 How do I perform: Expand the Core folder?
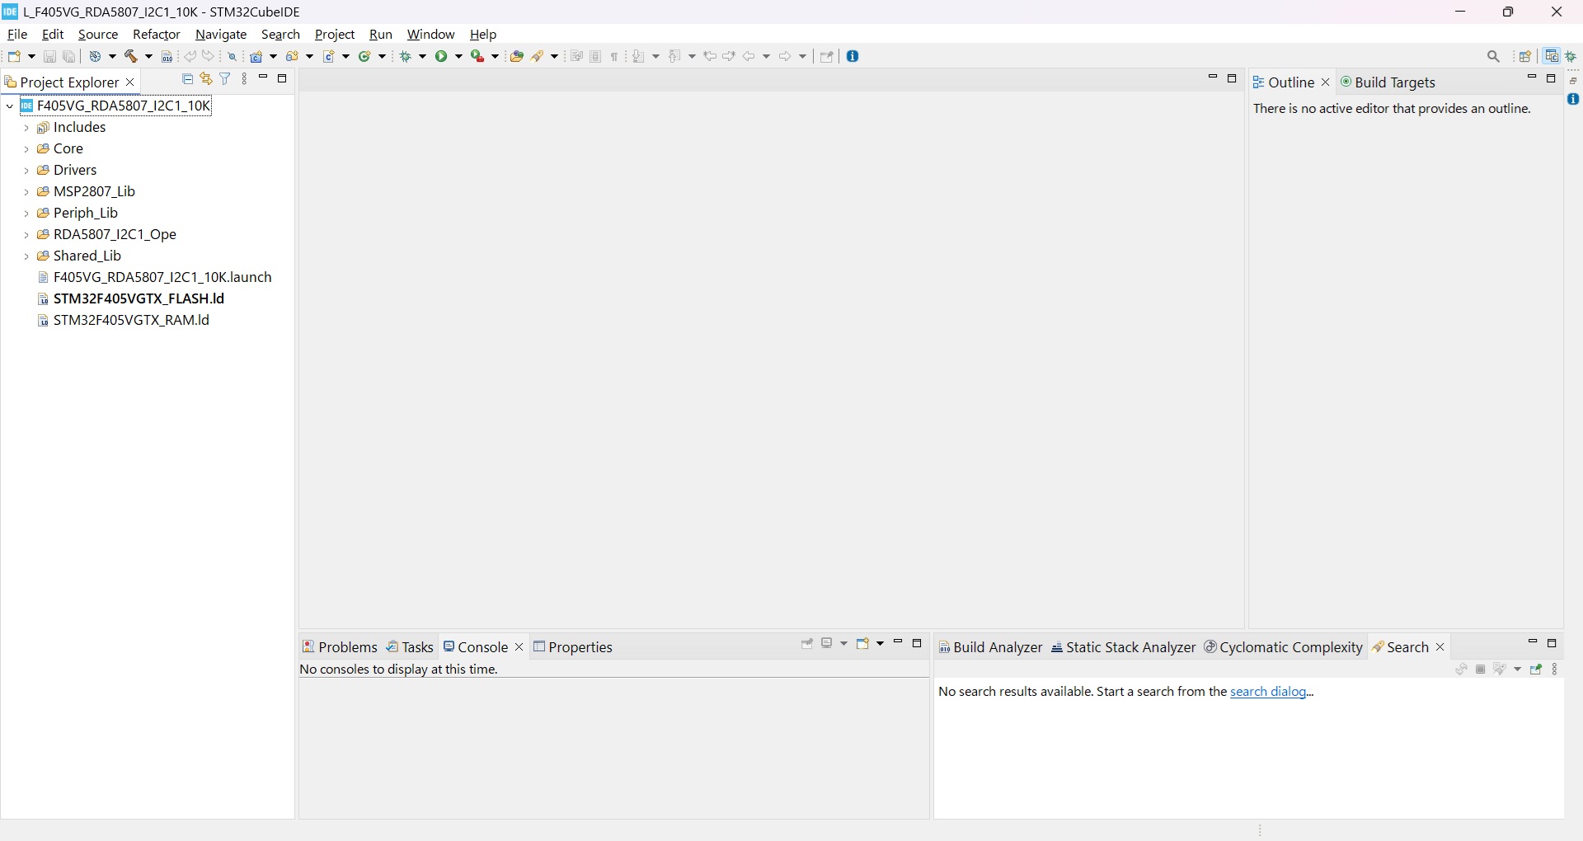[26, 150]
